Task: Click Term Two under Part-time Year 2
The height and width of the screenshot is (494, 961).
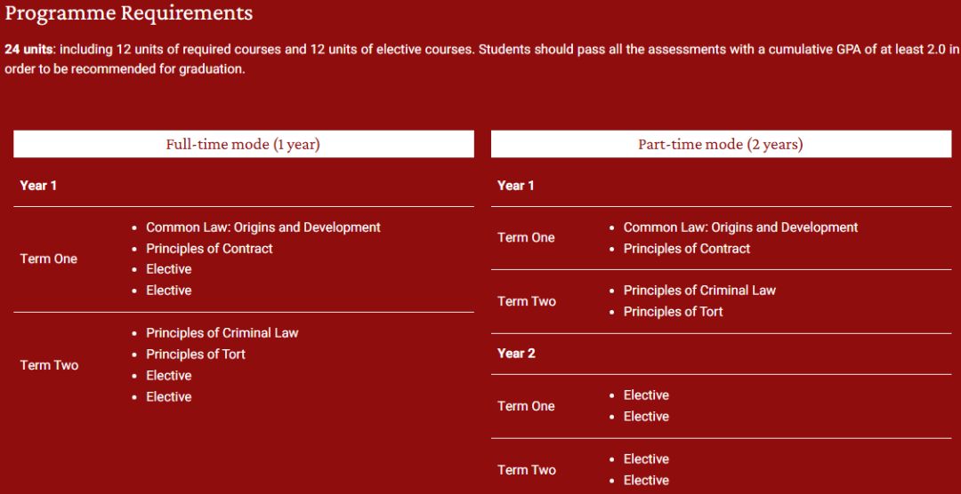Action: click(526, 470)
